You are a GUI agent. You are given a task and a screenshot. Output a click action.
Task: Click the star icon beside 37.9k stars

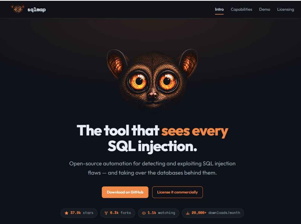point(66,213)
